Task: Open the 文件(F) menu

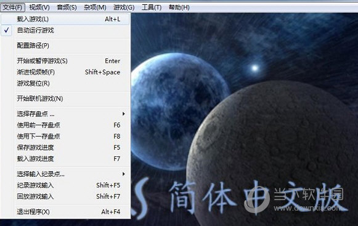Action: [12, 7]
